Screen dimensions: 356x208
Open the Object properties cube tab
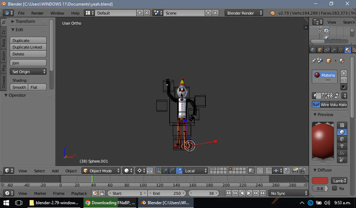point(320,50)
